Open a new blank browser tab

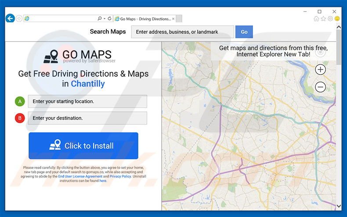coord(179,19)
